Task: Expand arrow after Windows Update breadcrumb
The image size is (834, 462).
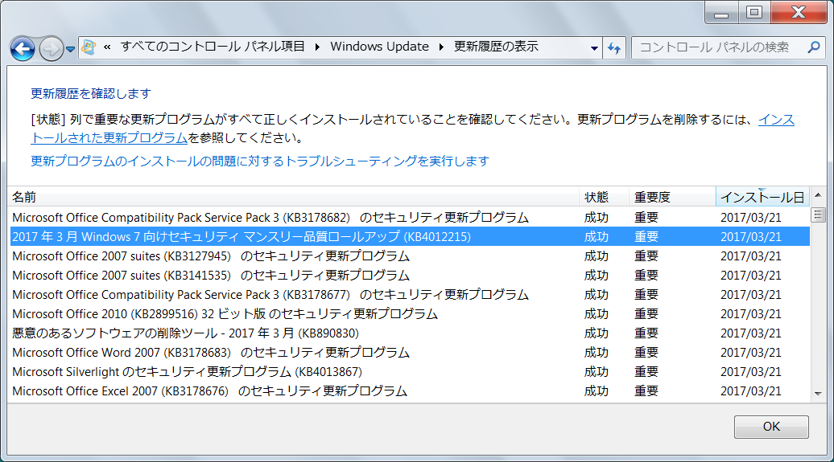Action: 441,47
